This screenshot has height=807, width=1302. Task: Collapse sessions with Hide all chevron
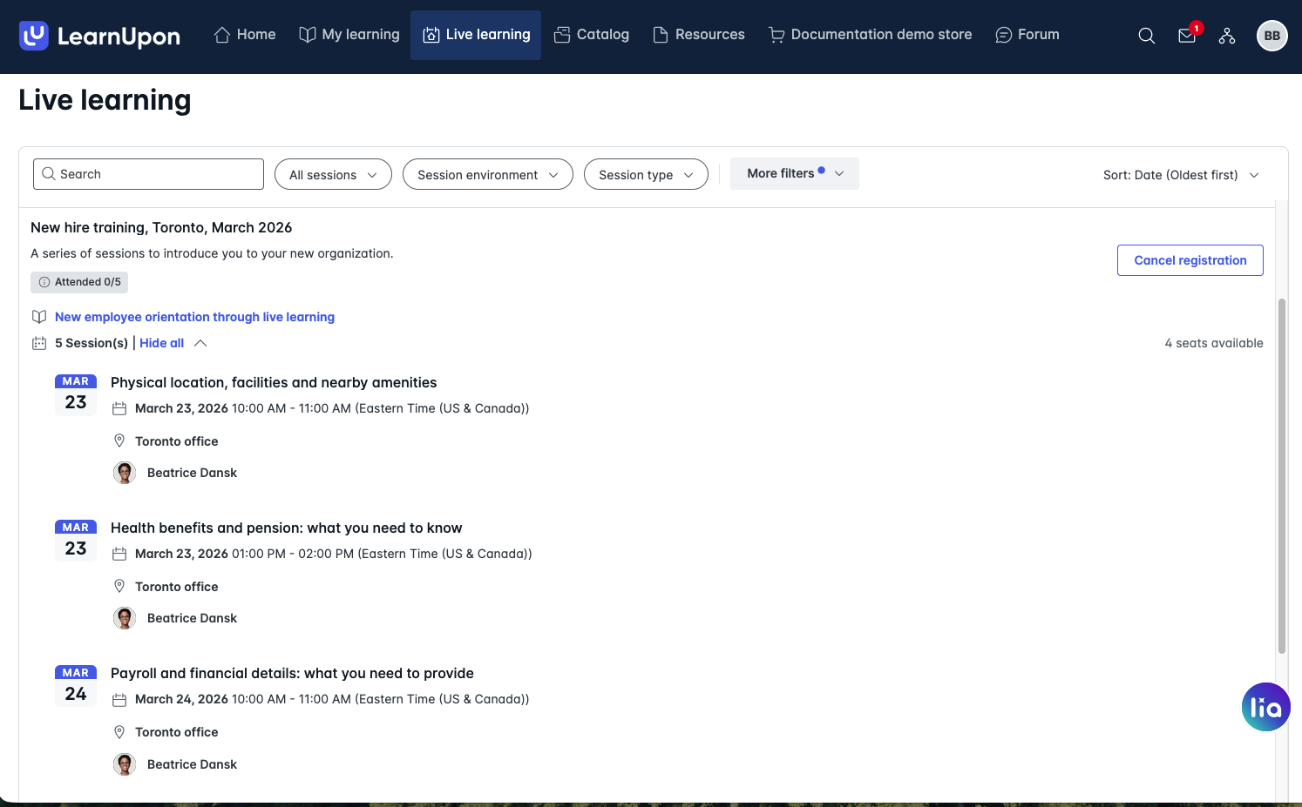(200, 343)
